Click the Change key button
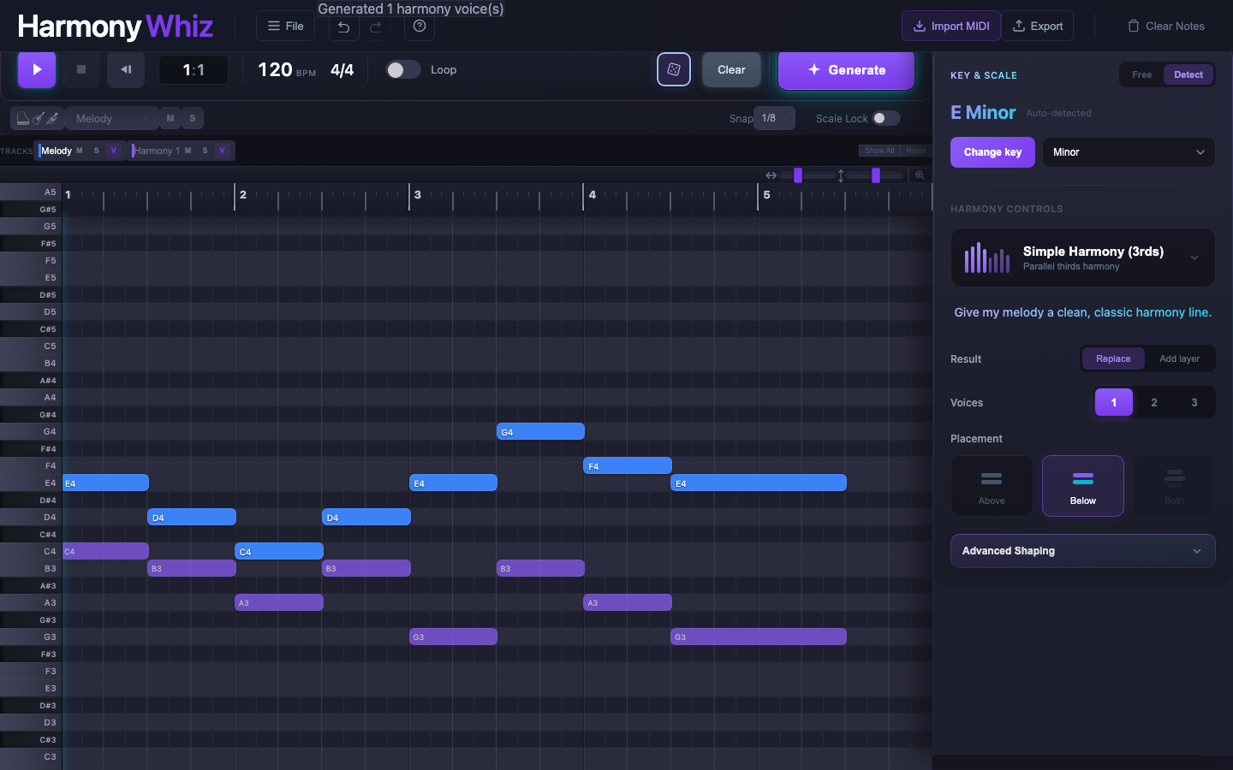The image size is (1233, 770). [992, 152]
